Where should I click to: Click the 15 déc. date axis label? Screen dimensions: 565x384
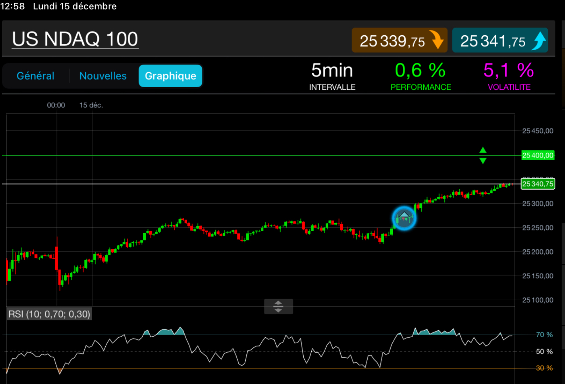pos(91,105)
